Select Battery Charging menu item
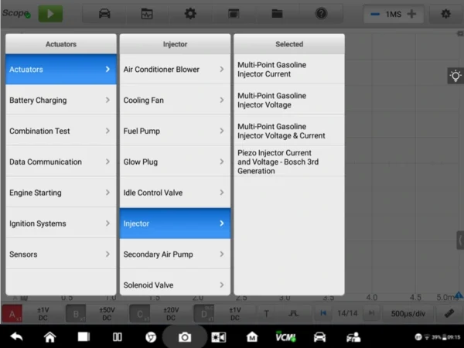Viewport: 464px width, 348px height. click(60, 101)
